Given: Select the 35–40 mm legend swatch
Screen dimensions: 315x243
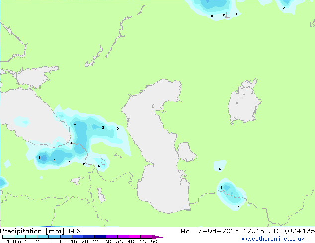Looking at the screenshot, I should pos(123,237).
